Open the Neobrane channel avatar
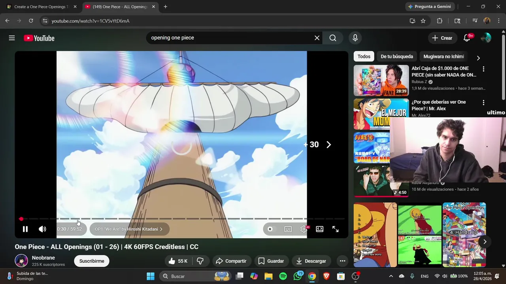This screenshot has width=506, height=284. (21, 261)
